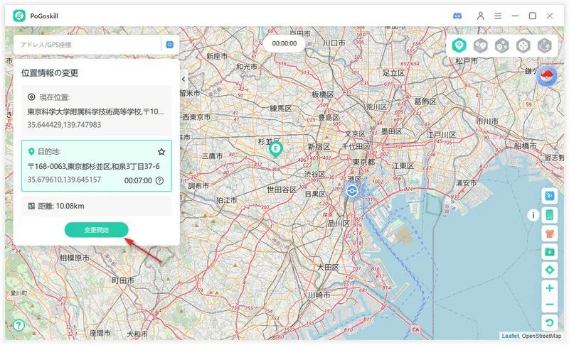Click the distance ruler icon in panel
This screenshot has width=569, height=345.
31,206
